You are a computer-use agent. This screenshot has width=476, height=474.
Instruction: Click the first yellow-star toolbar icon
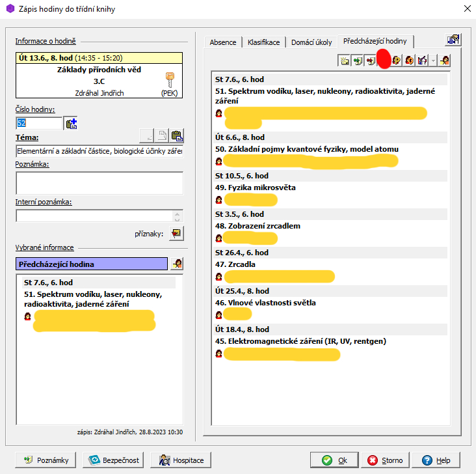pyautogui.click(x=345, y=60)
